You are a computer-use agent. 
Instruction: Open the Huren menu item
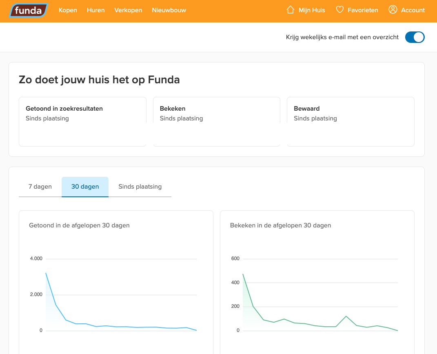pos(95,10)
